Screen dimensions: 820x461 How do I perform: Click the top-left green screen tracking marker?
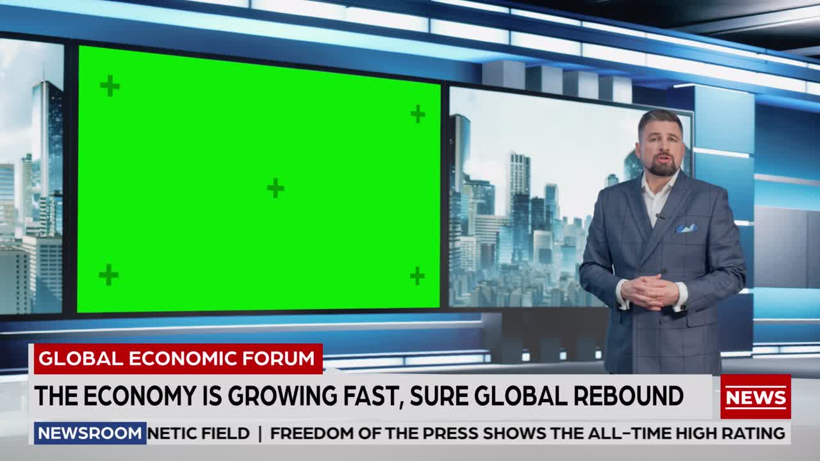[109, 86]
